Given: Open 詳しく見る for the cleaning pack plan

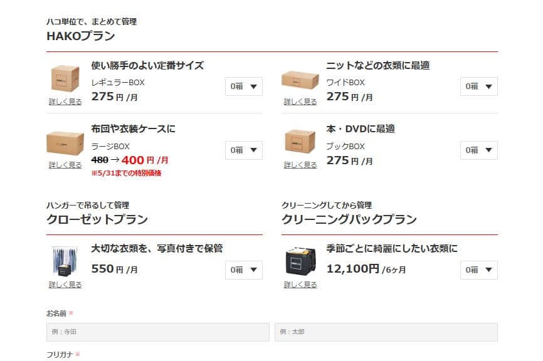Looking at the screenshot, I should [300, 285].
